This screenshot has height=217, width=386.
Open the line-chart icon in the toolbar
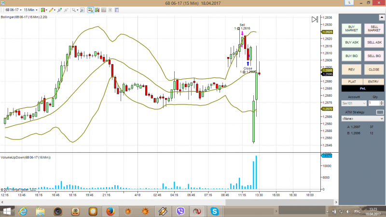coord(104,10)
